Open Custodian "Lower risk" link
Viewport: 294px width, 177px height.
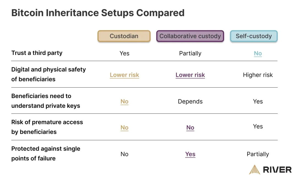pyautogui.click(x=124, y=75)
